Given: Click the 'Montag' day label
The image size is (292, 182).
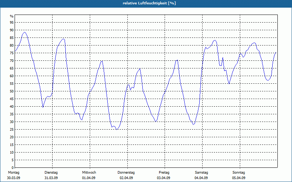Looking at the screenshot, I should point(14,173).
